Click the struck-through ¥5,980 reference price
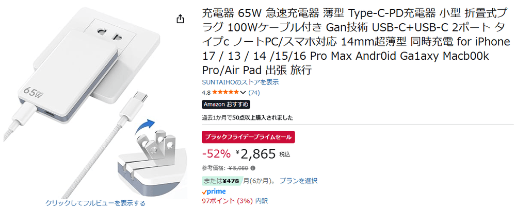 [239, 168]
